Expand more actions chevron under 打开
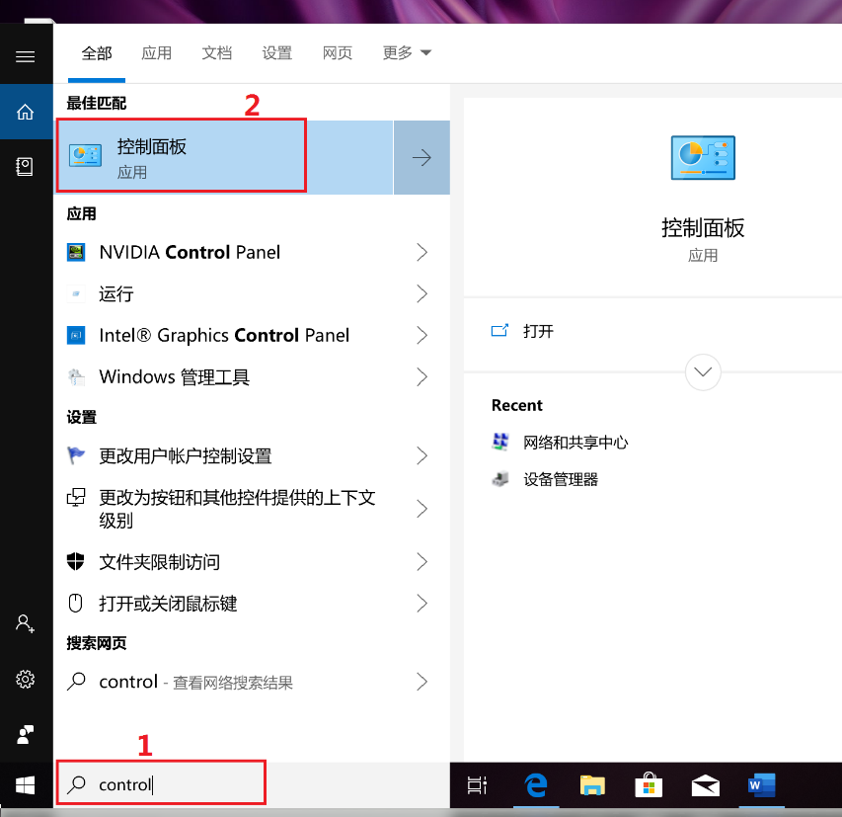Image resolution: width=842 pixels, height=817 pixels. coord(703,372)
